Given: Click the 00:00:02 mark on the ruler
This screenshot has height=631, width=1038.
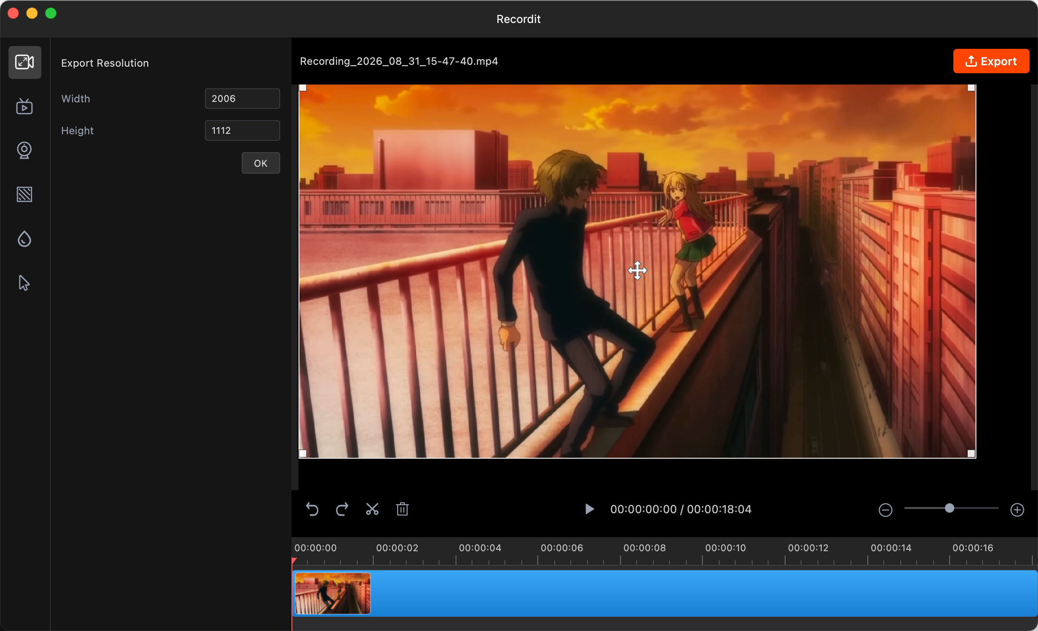Looking at the screenshot, I should click(397, 548).
